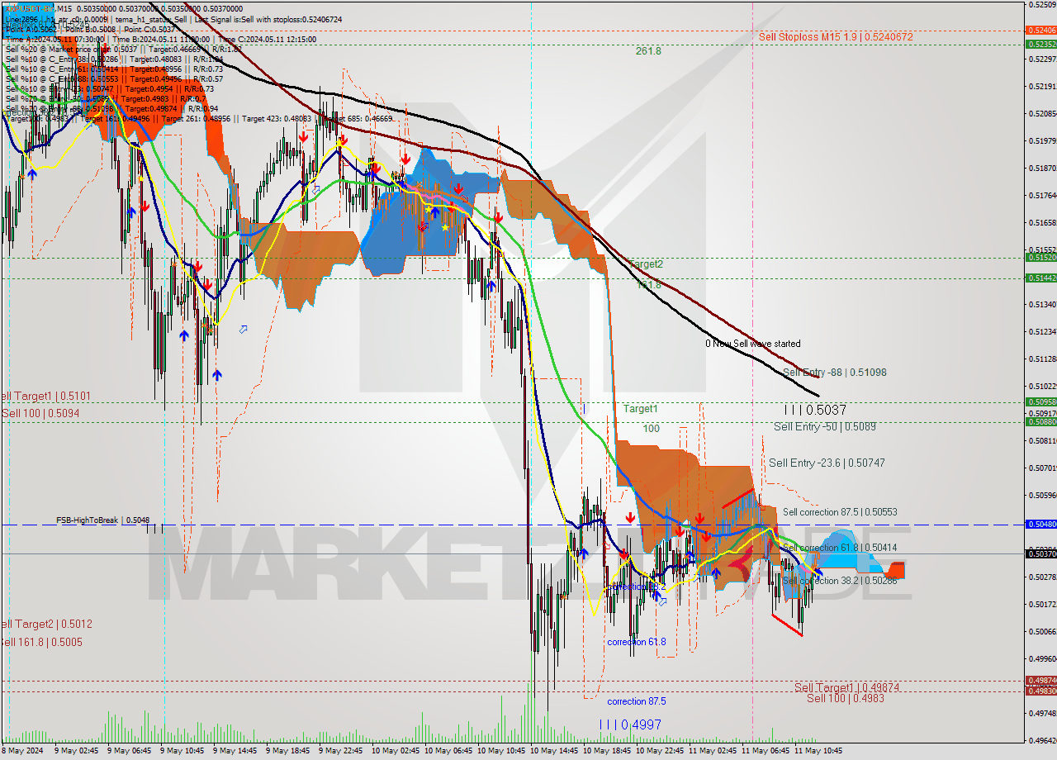Click the 0.50172 price scale value
The image size is (1057, 760).
pos(1042,605)
